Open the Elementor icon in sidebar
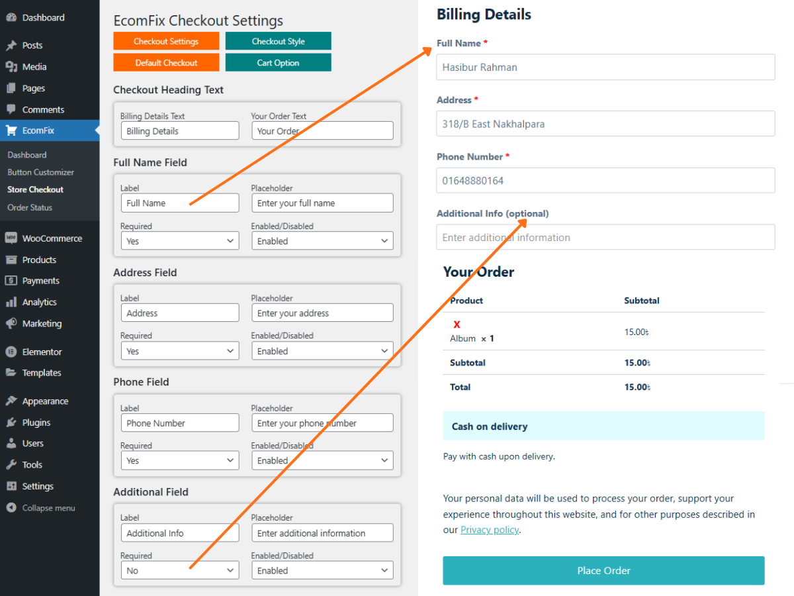The width and height of the screenshot is (794, 596). tap(11, 352)
